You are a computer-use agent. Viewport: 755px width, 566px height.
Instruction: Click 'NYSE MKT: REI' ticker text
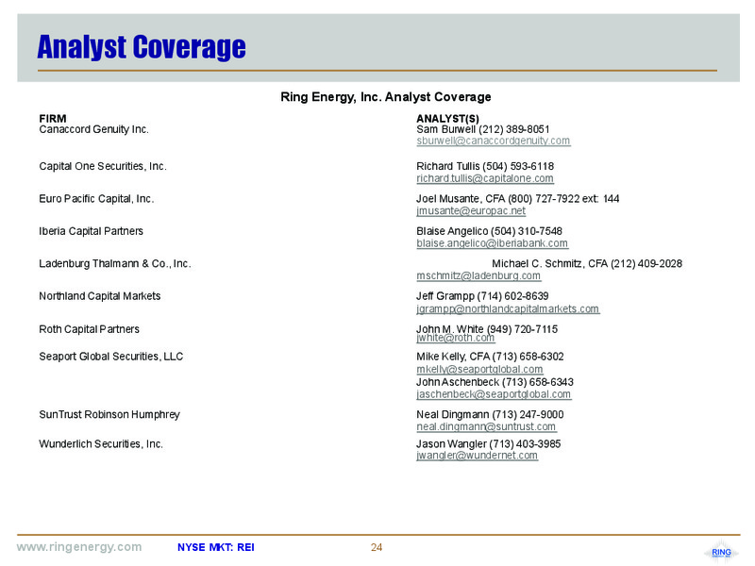tap(216, 547)
